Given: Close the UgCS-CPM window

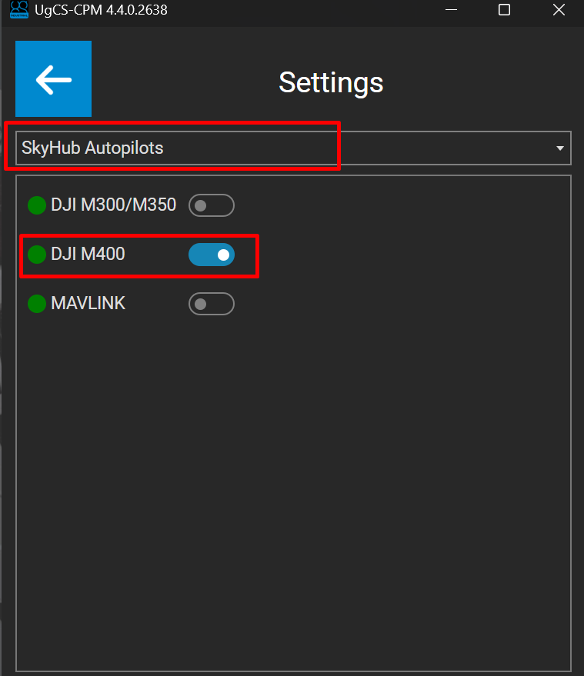Looking at the screenshot, I should [x=559, y=10].
